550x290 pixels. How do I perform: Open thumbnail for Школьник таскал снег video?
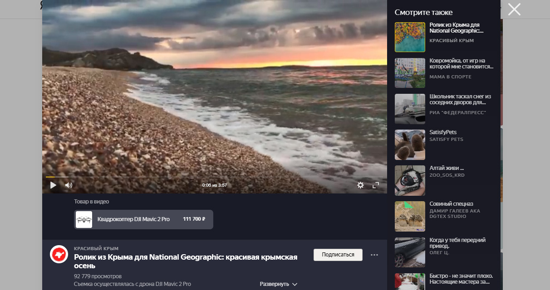coord(410,109)
